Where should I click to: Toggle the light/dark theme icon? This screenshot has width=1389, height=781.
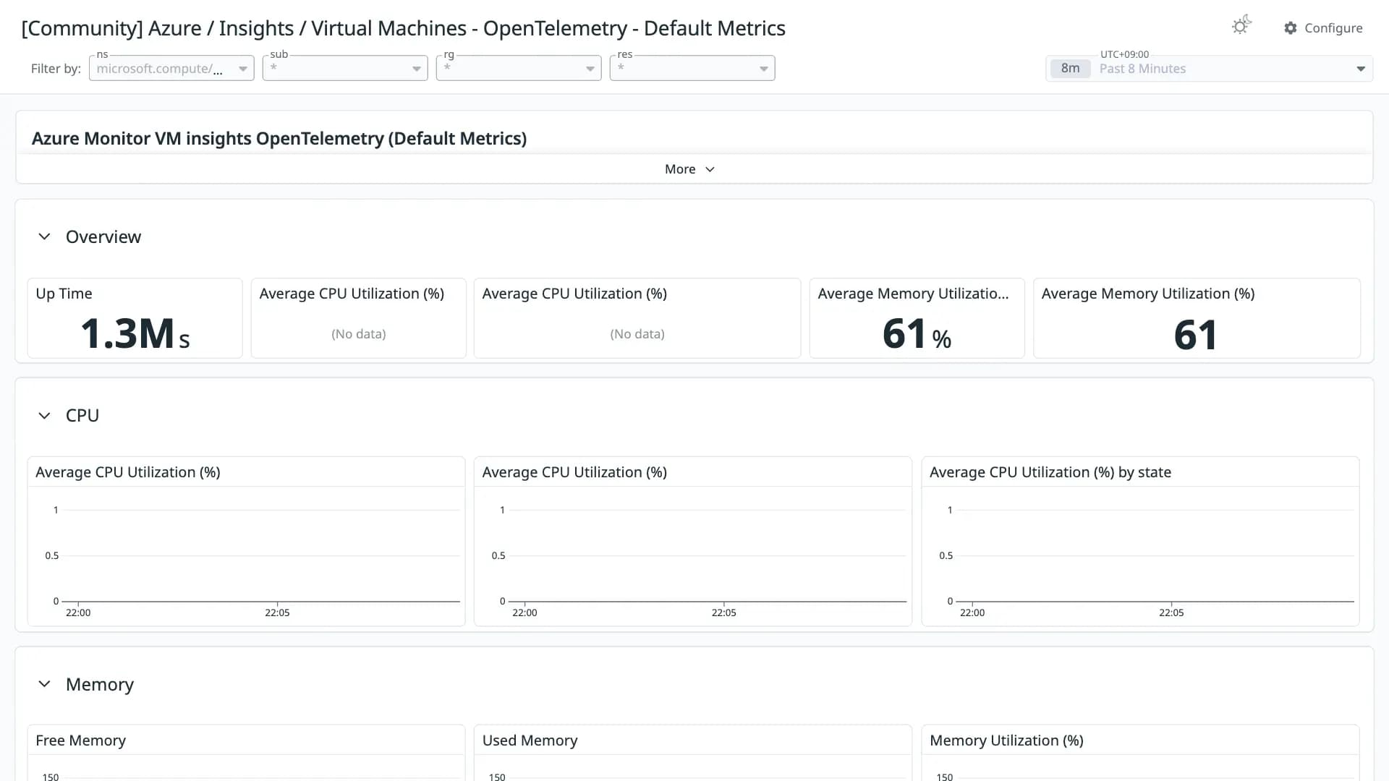pyautogui.click(x=1241, y=26)
